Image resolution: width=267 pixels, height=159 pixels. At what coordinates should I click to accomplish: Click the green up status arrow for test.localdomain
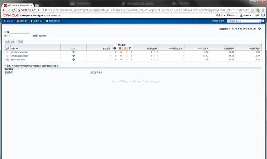click(74, 60)
